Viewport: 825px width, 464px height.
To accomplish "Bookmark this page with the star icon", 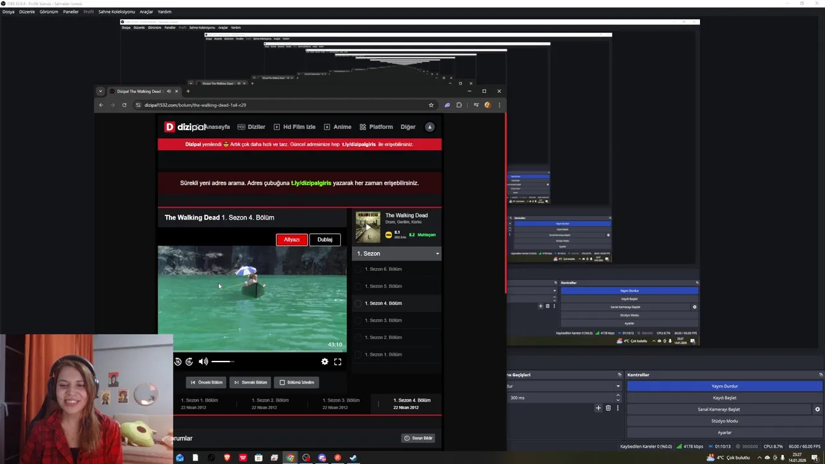I will pyautogui.click(x=431, y=105).
